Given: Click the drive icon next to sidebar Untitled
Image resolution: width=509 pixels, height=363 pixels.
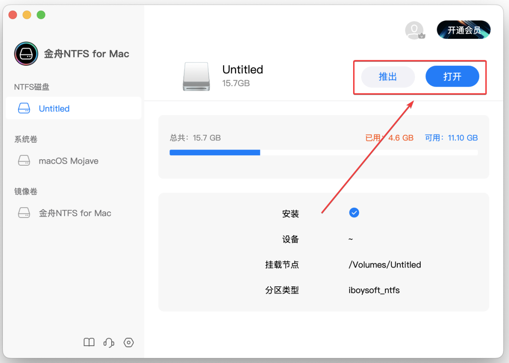Looking at the screenshot, I should pyautogui.click(x=24, y=108).
